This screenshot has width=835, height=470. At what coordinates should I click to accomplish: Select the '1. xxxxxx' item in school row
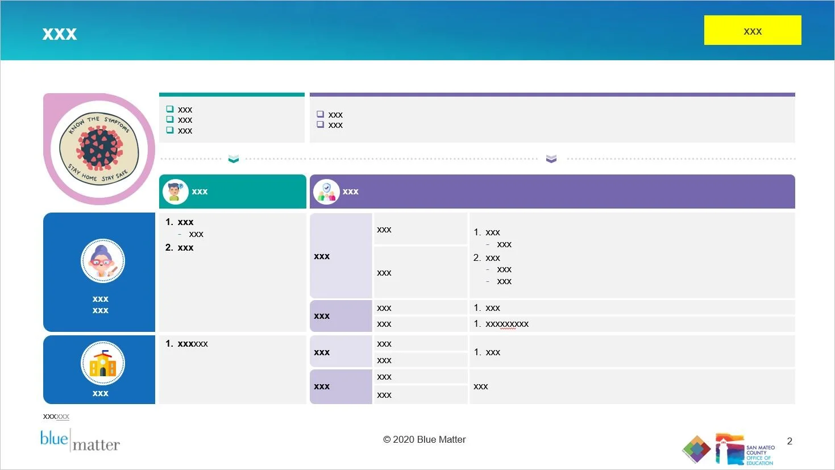(x=187, y=344)
